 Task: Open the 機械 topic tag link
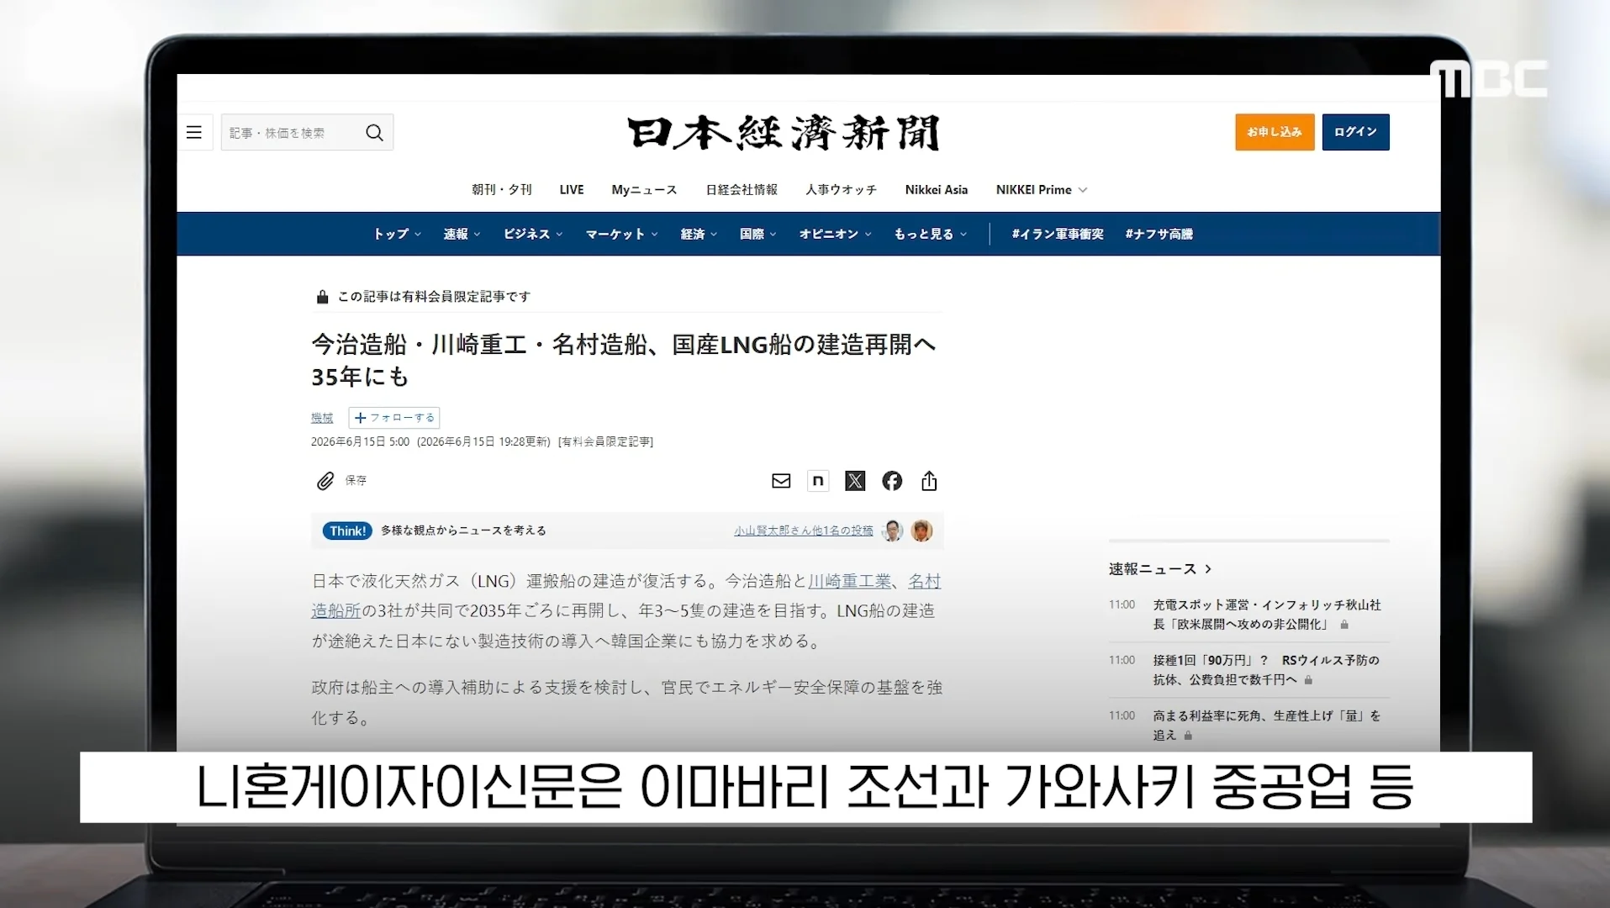tap(322, 418)
